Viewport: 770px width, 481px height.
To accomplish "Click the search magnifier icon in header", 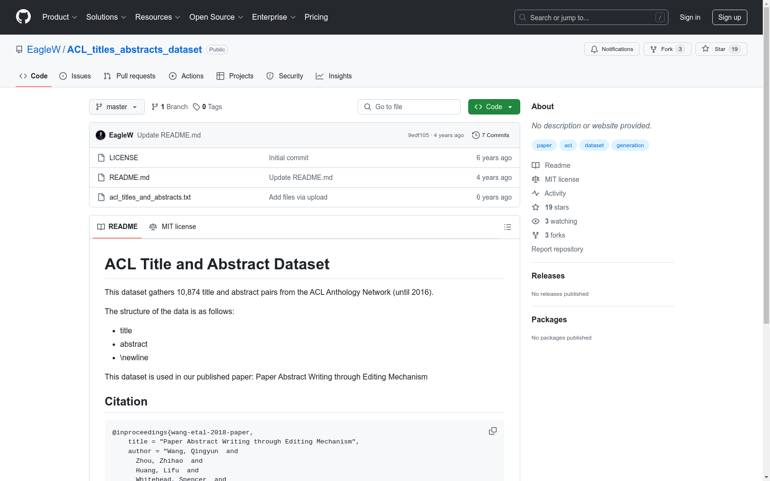I will pos(523,17).
